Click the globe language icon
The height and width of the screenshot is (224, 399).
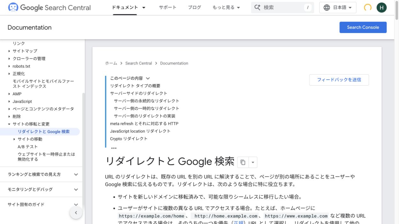(327, 8)
